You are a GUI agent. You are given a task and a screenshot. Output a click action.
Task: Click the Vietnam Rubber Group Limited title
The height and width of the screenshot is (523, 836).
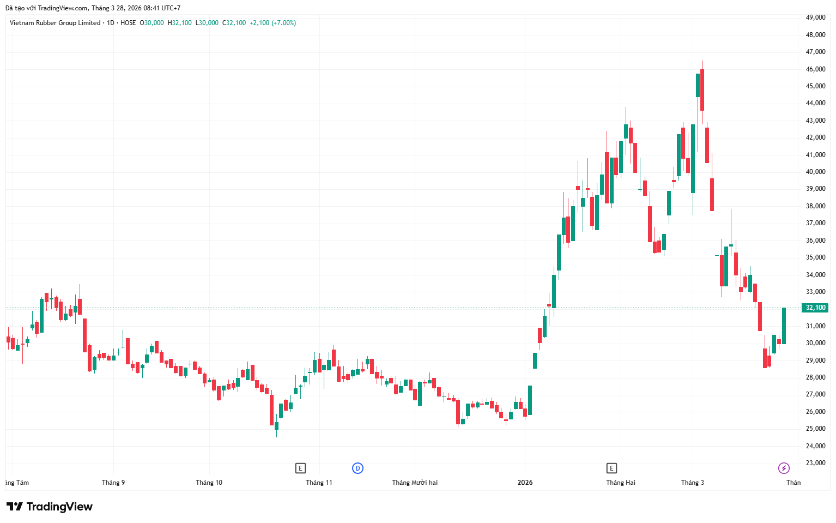tap(55, 23)
